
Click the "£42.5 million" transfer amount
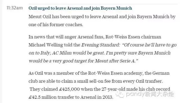(x=42, y=97)
